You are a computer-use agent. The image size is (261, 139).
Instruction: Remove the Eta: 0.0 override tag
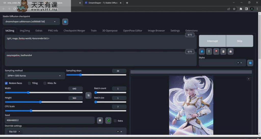(19, 132)
